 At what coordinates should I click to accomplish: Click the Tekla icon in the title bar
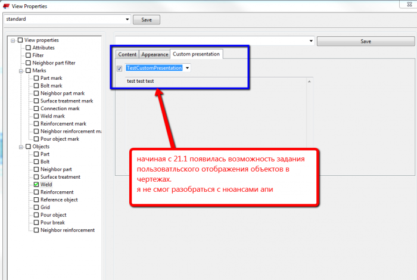coord(6,5)
